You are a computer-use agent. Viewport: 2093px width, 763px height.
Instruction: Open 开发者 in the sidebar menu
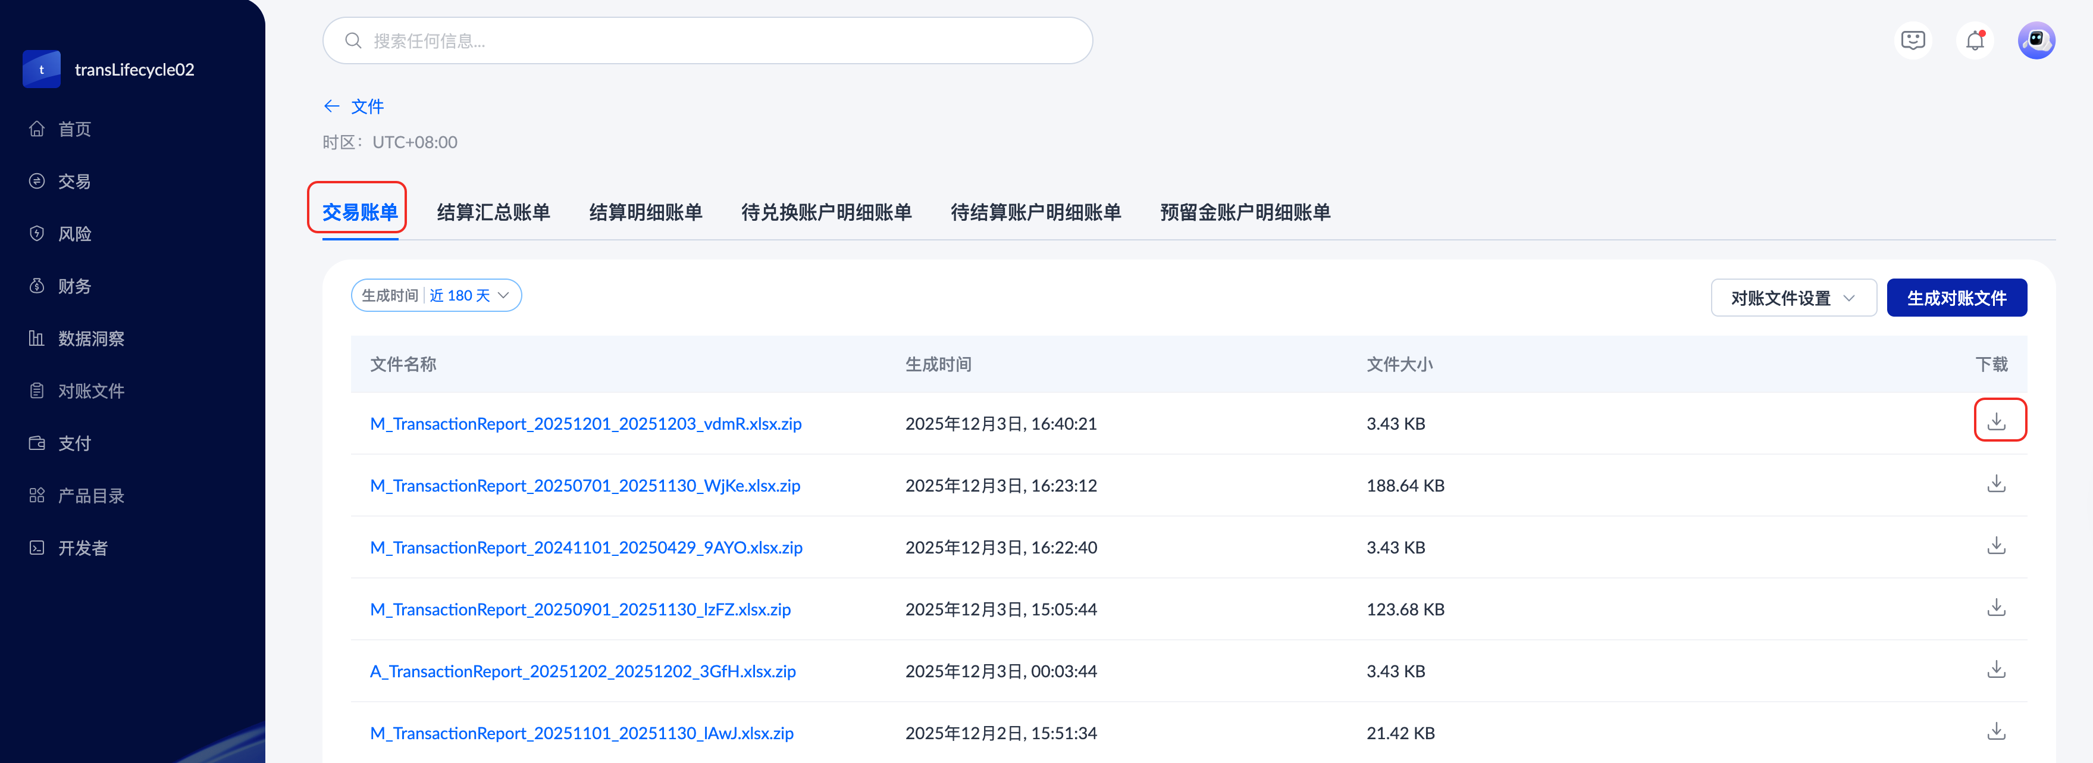pos(82,549)
